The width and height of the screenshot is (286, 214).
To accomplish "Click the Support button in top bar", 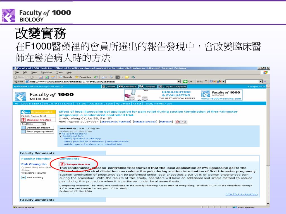I will click(x=148, y=86).
